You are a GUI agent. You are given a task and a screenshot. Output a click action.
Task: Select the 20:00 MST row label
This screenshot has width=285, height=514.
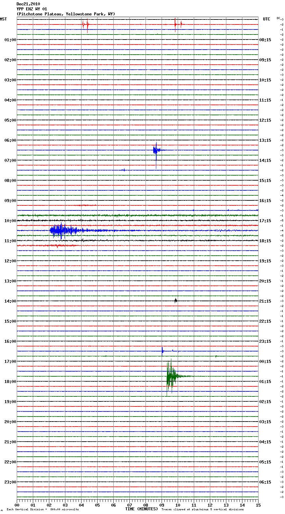tap(10, 422)
